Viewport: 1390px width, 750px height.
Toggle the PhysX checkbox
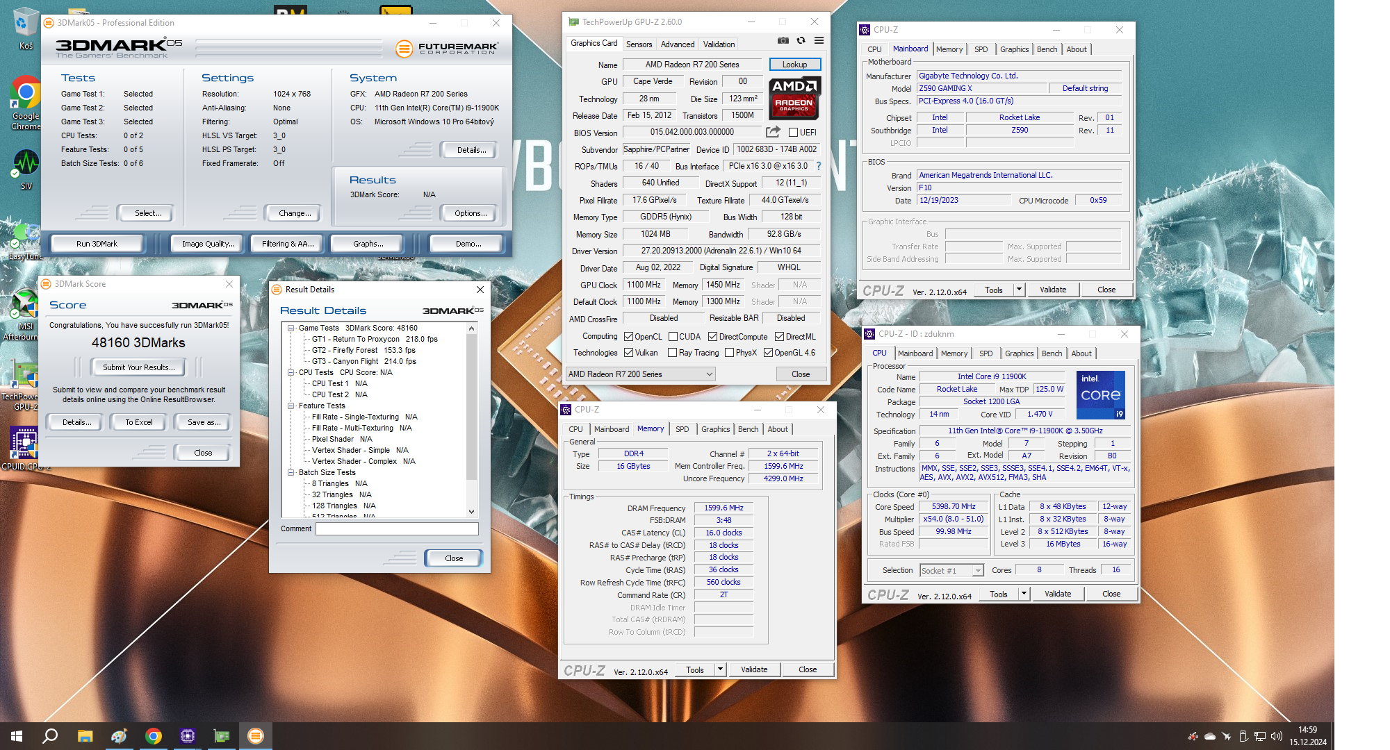pos(729,353)
